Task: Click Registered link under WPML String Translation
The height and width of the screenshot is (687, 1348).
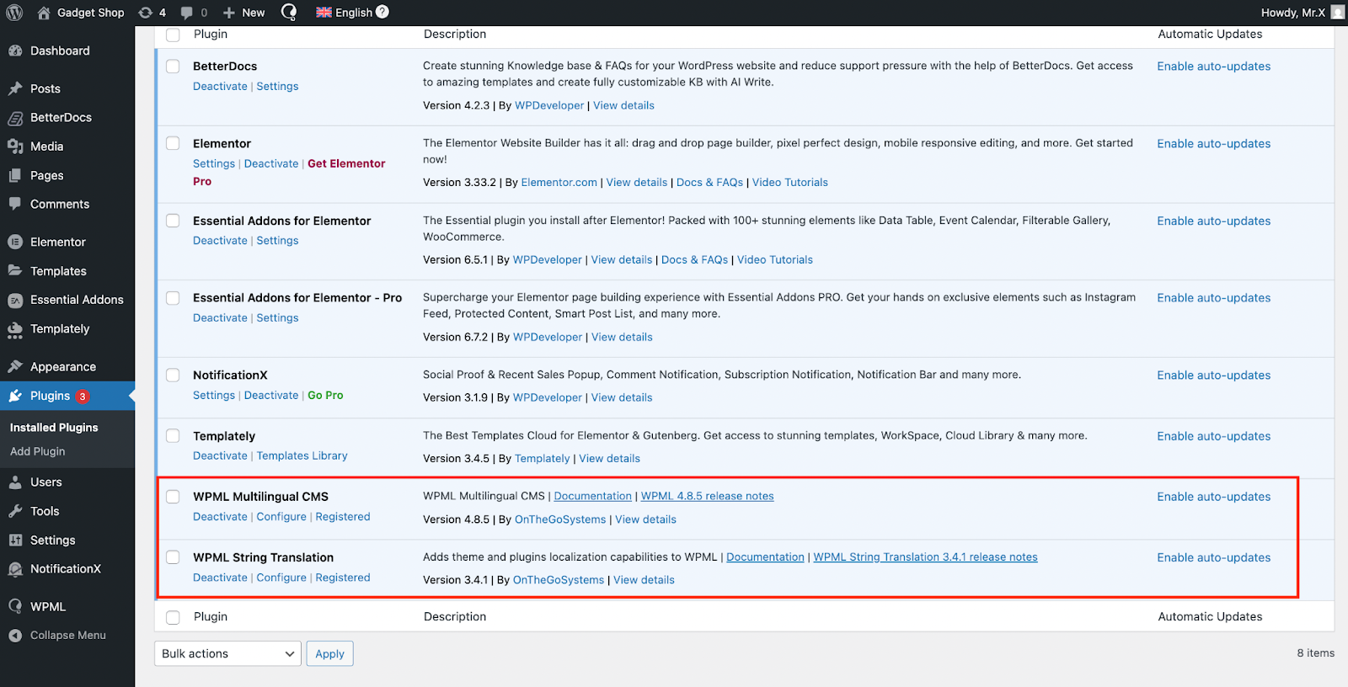Action: 343,578
